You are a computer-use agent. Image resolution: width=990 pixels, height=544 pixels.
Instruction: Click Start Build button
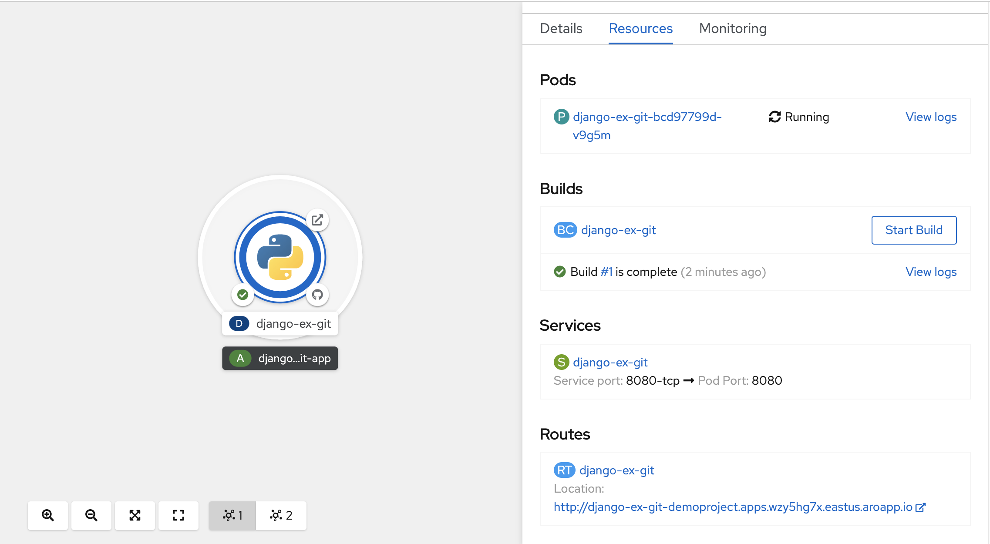(913, 230)
